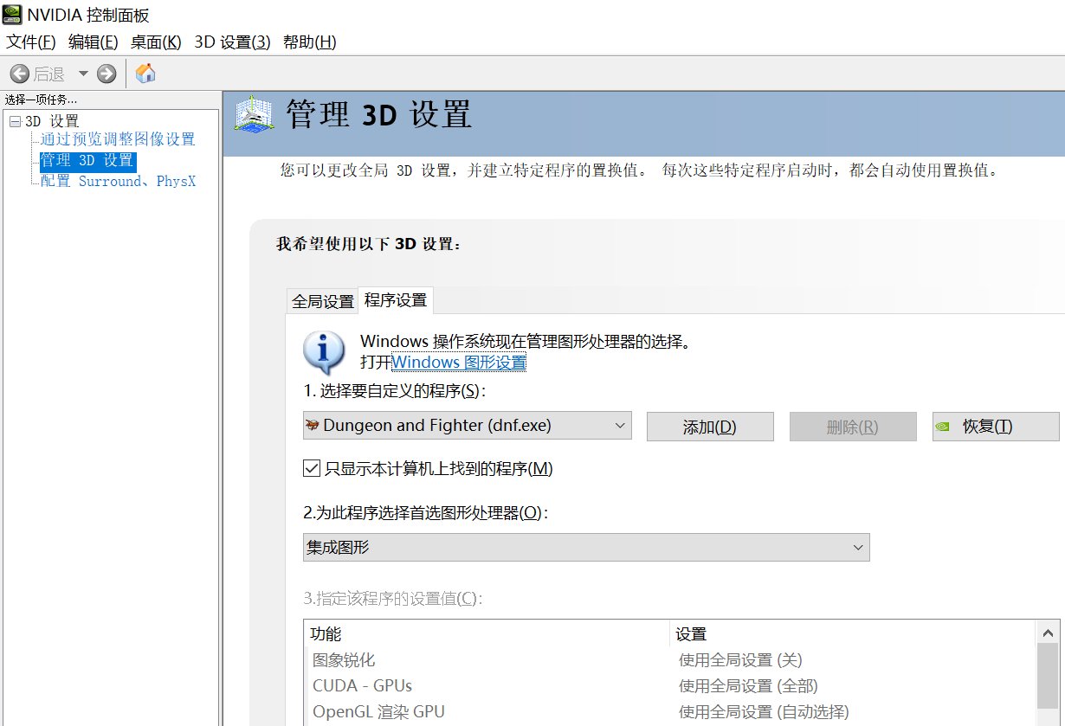Open the Dungeon and Fighter program dropdown
Viewport: 1065px width, 726px height.
[x=468, y=425]
